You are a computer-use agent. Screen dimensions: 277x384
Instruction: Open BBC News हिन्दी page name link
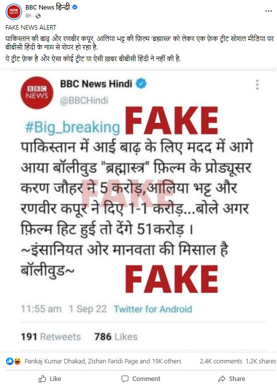(48, 7)
